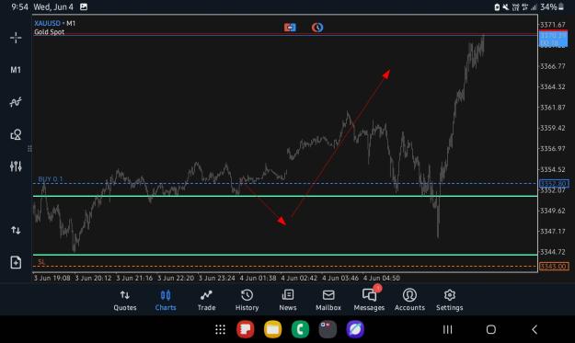Open the indicators function icon
The width and height of the screenshot is (575, 343).
[x=16, y=102]
